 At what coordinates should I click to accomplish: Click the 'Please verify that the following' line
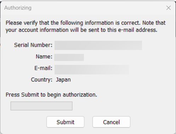click(86, 23)
